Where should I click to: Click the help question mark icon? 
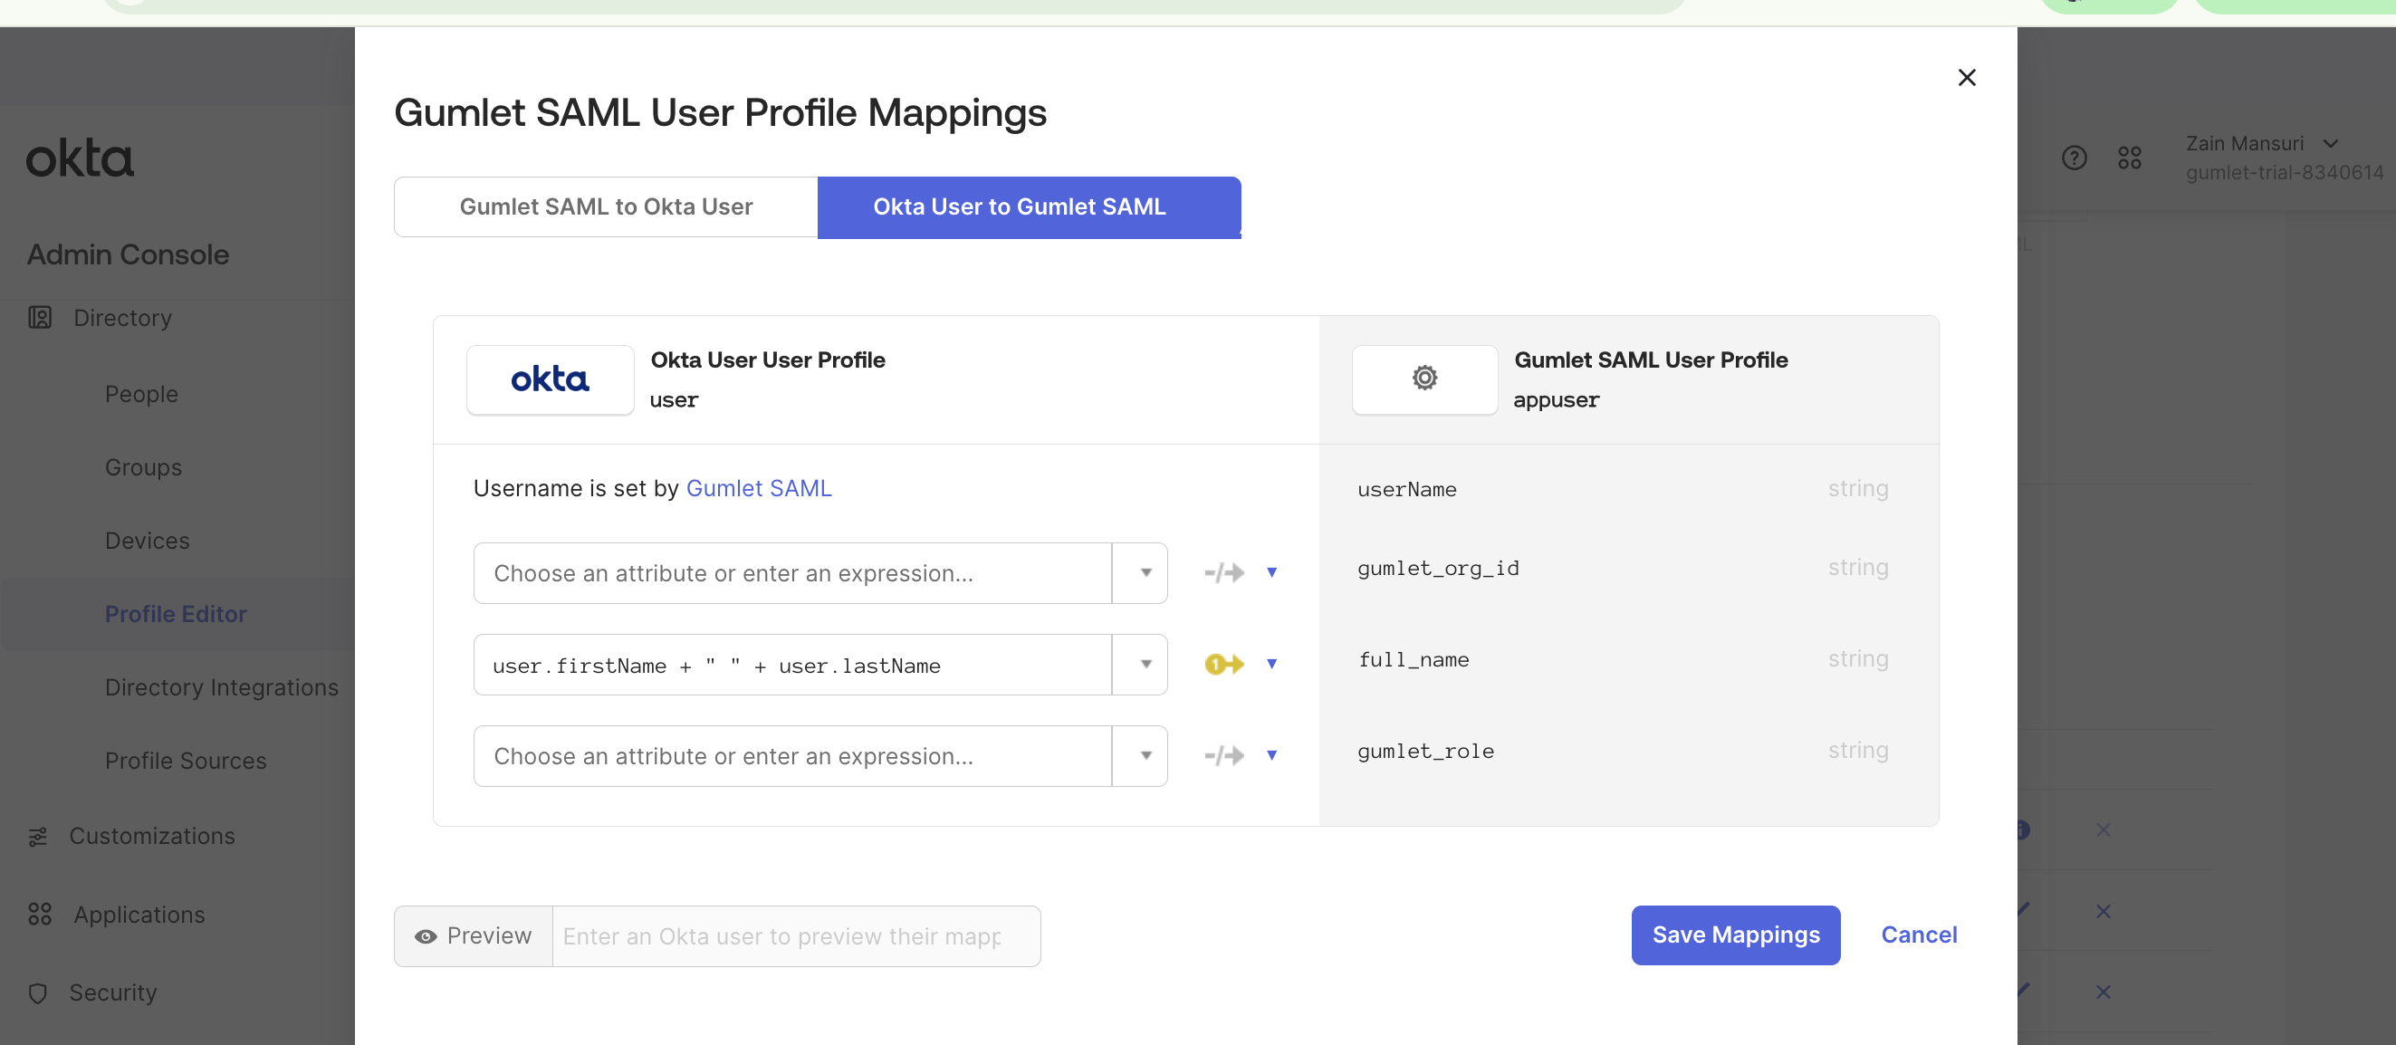(2074, 158)
